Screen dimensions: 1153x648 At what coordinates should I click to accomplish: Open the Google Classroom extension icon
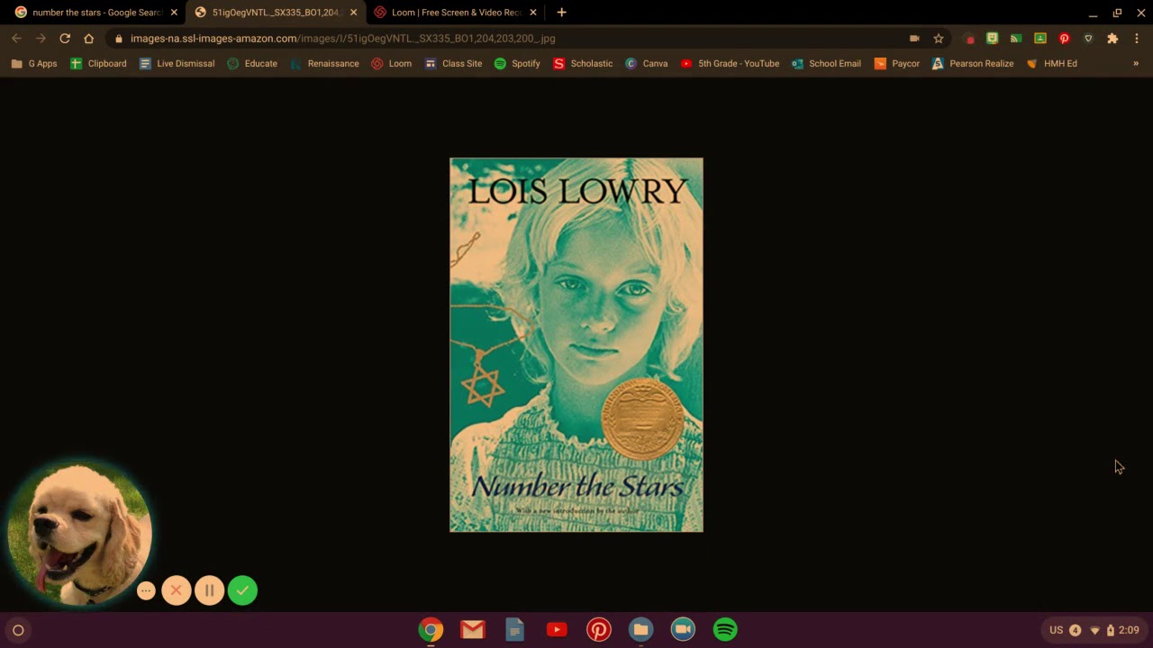pyautogui.click(x=1040, y=39)
